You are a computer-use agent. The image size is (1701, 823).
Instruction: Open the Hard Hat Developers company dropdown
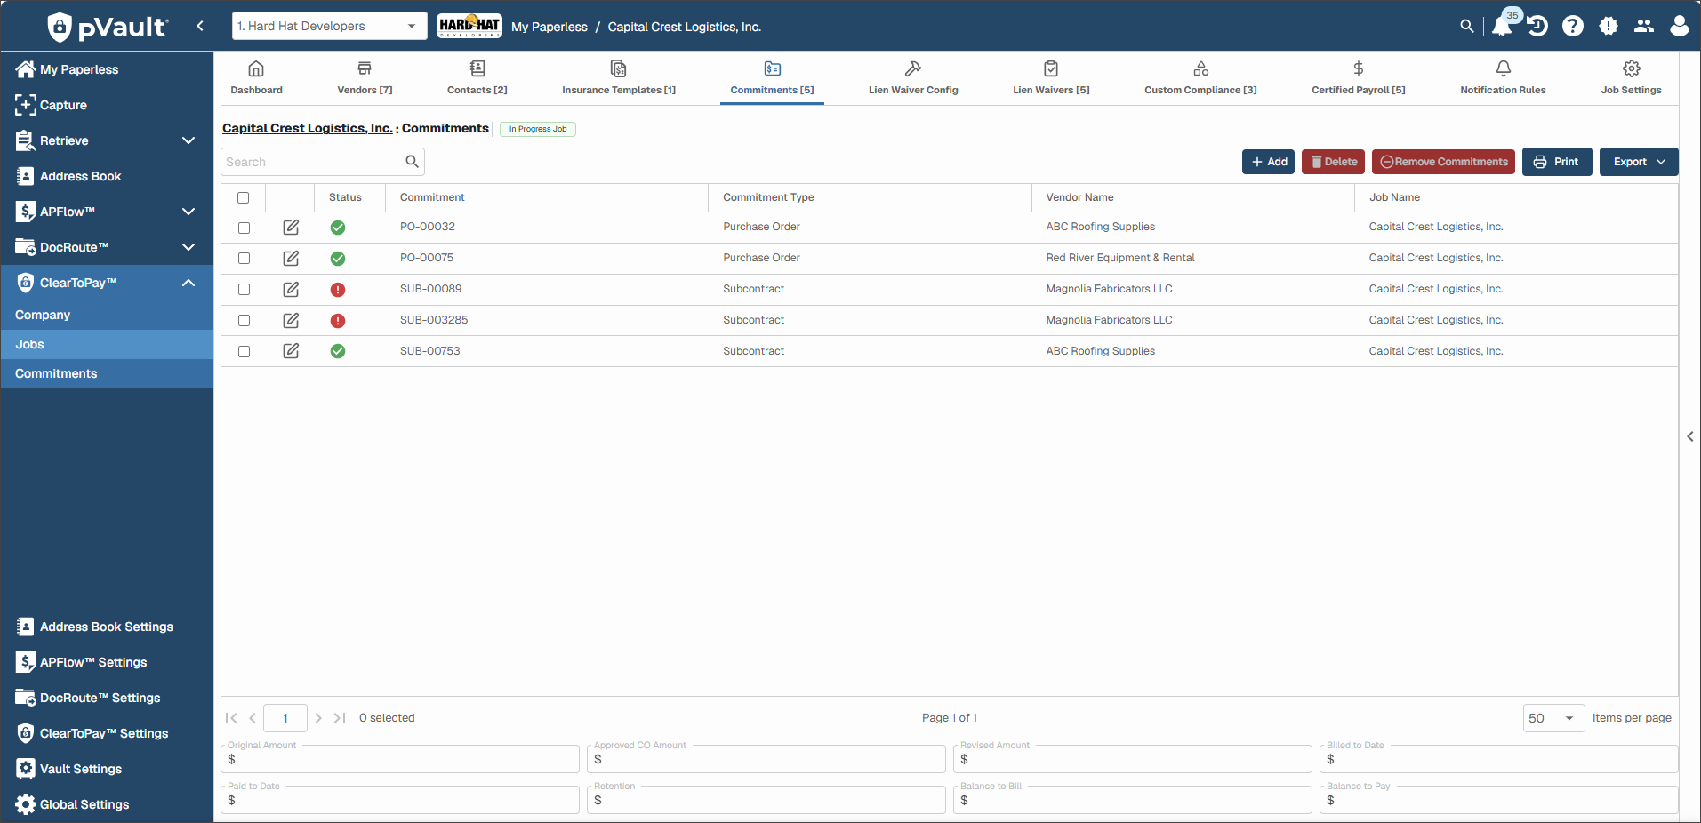(329, 26)
